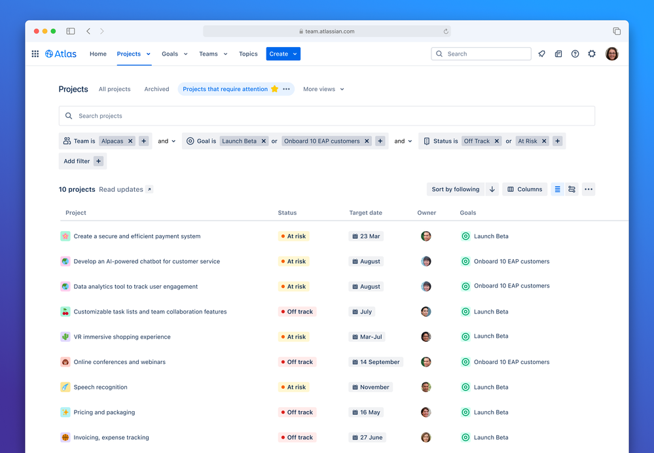Open the help question mark icon
The image size is (654, 453).
point(575,54)
